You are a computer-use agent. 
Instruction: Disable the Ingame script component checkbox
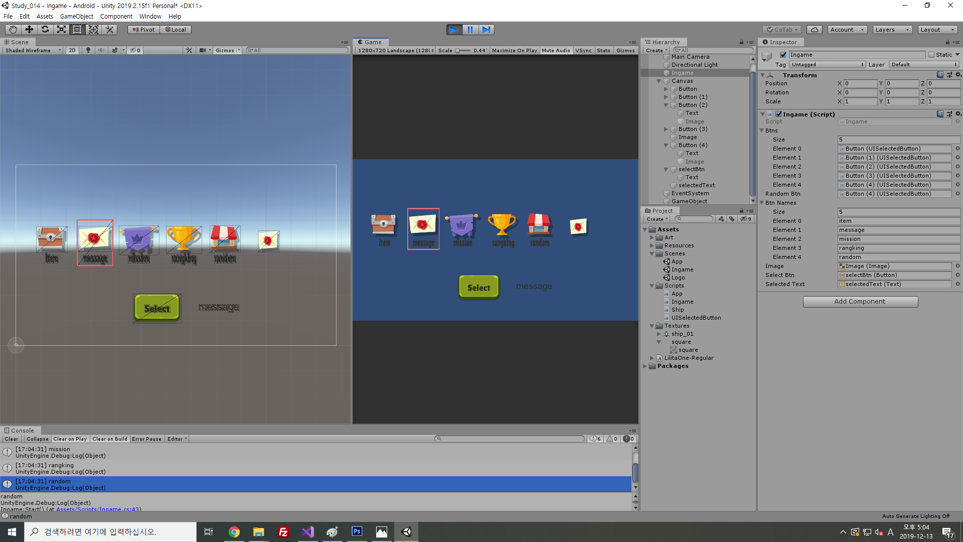778,114
